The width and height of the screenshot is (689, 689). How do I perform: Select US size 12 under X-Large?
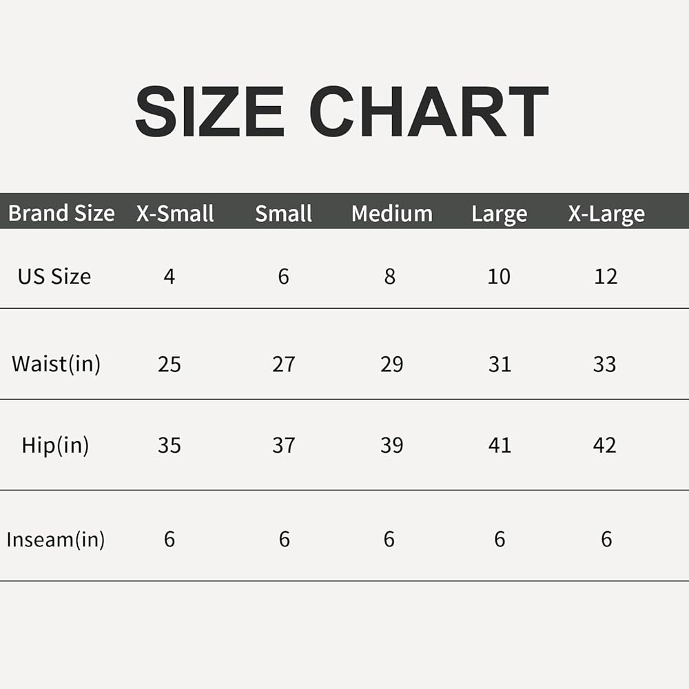(606, 276)
